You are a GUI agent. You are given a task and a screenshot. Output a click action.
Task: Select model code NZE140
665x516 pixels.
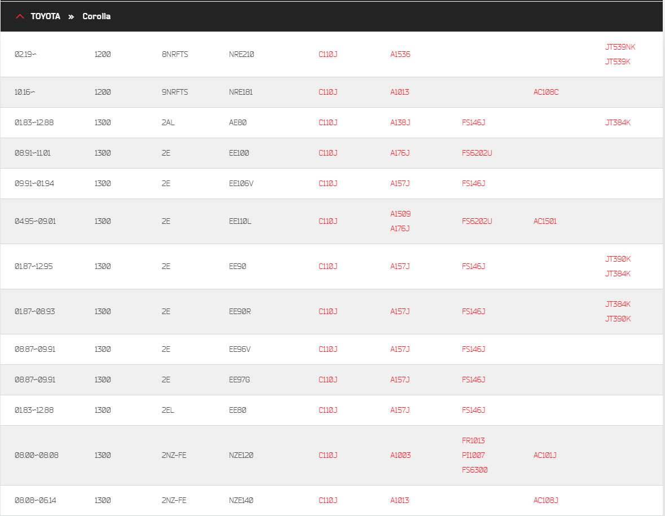[241, 500]
